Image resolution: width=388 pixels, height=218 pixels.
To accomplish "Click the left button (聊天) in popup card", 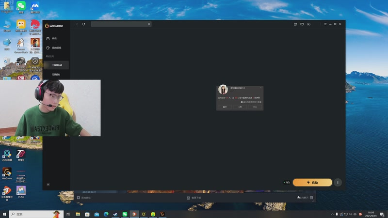I will [x=225, y=107].
